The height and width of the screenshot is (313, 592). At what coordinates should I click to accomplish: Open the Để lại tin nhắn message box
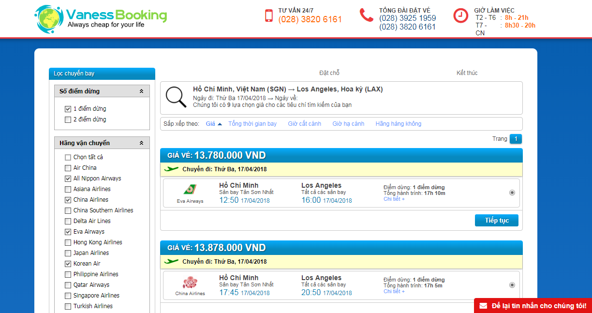pyautogui.click(x=538, y=306)
